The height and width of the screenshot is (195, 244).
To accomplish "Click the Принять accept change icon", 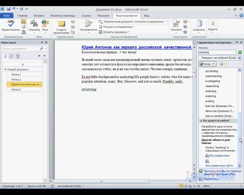I will click(x=176, y=25).
